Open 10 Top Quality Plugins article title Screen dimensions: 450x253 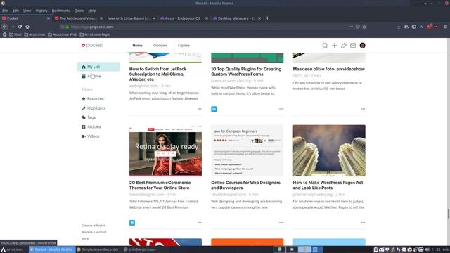246,72
